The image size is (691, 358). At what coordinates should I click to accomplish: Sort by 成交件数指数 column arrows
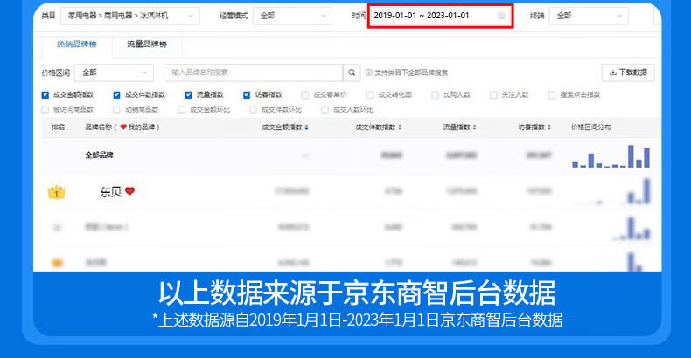[x=400, y=127]
